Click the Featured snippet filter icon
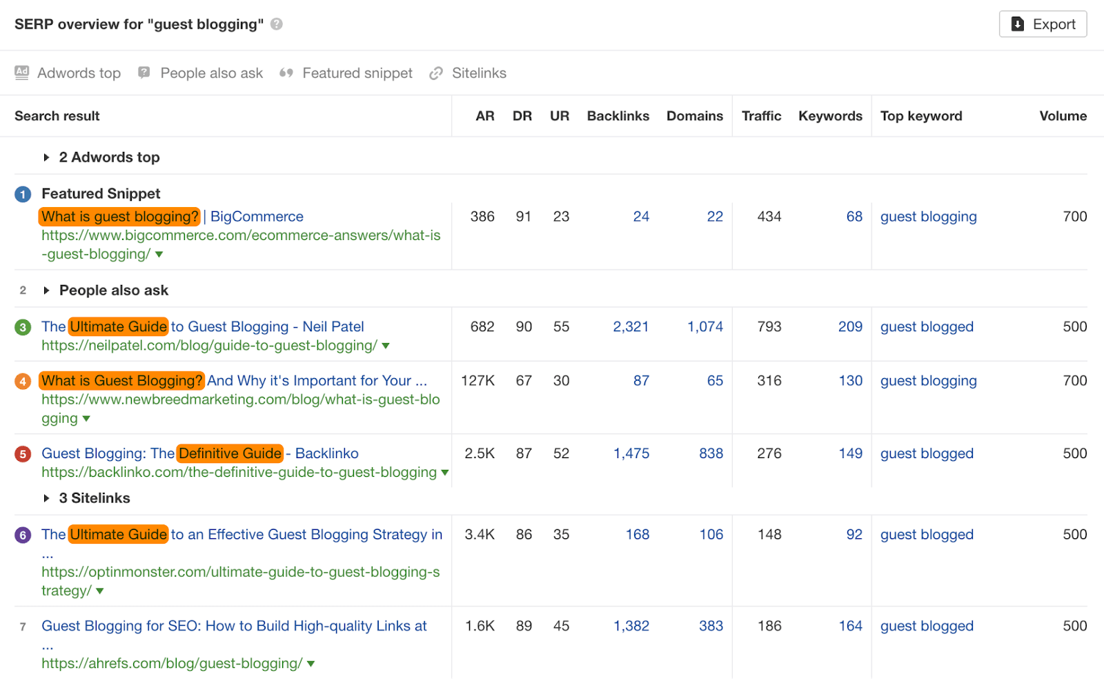Image resolution: width=1104 pixels, height=679 pixels. tap(287, 72)
